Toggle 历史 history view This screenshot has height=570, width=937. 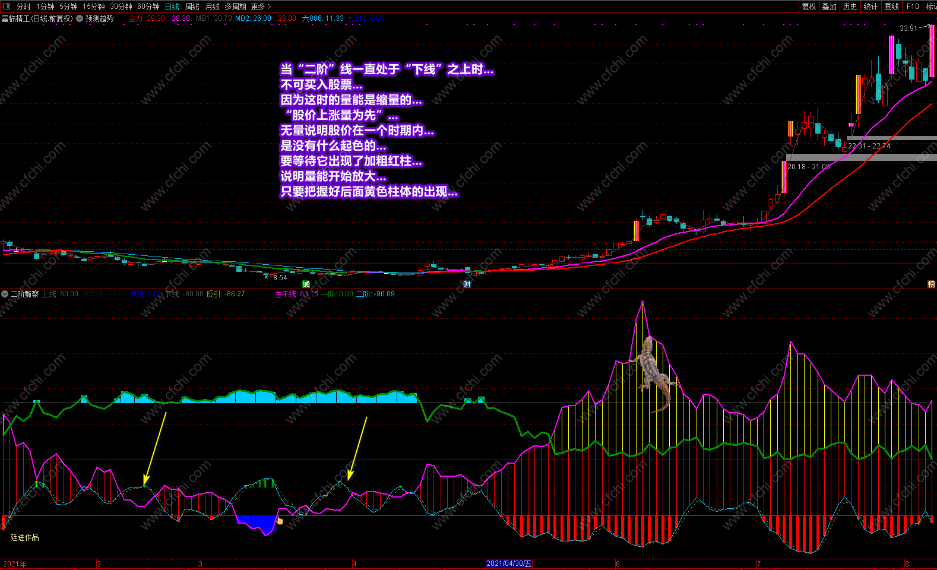coord(850,7)
